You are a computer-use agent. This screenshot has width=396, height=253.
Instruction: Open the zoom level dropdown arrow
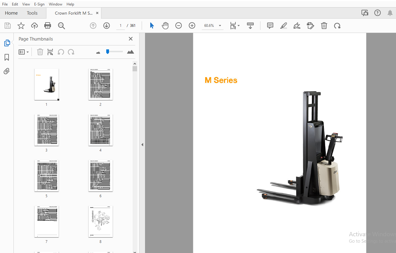[x=220, y=26]
